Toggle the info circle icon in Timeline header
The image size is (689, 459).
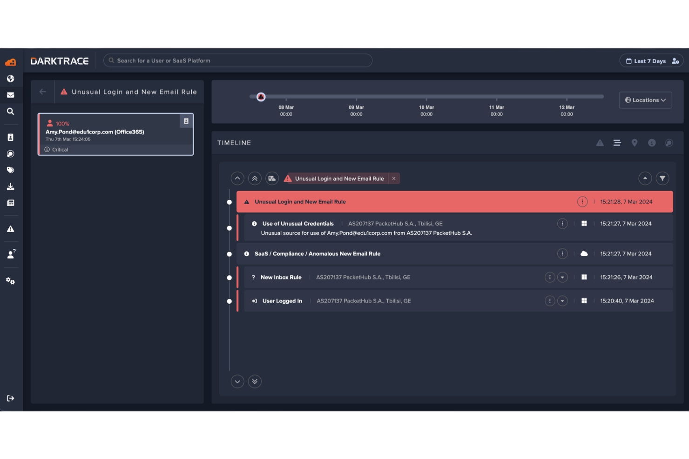point(652,143)
